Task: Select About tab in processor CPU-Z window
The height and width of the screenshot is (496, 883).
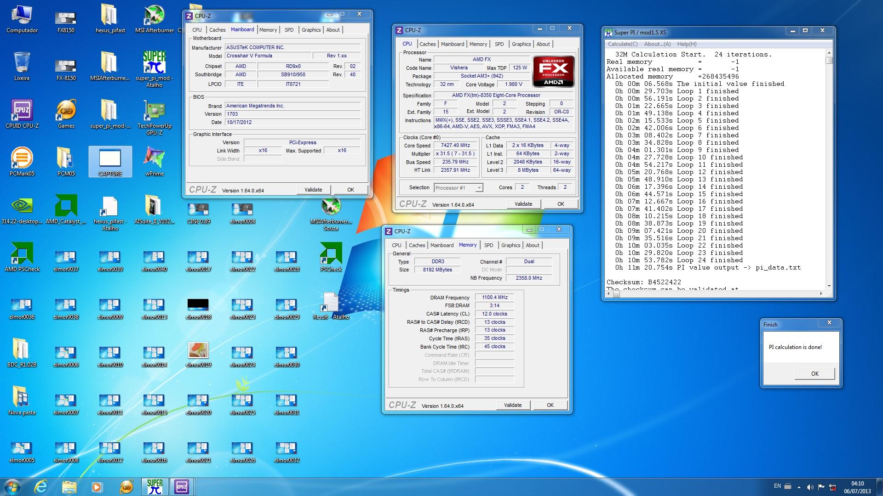Action: pyautogui.click(x=543, y=44)
